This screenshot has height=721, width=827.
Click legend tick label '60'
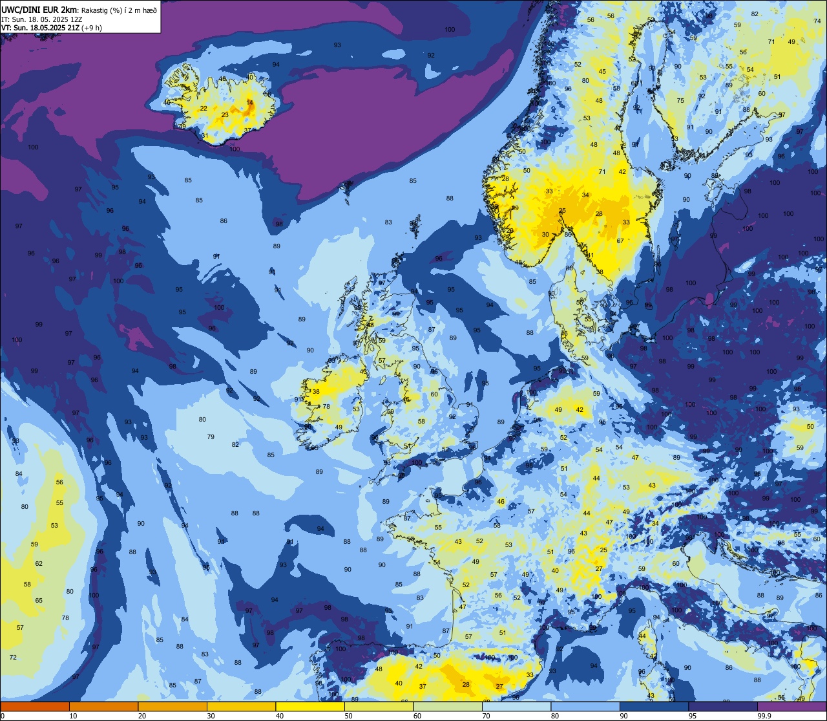(x=417, y=716)
